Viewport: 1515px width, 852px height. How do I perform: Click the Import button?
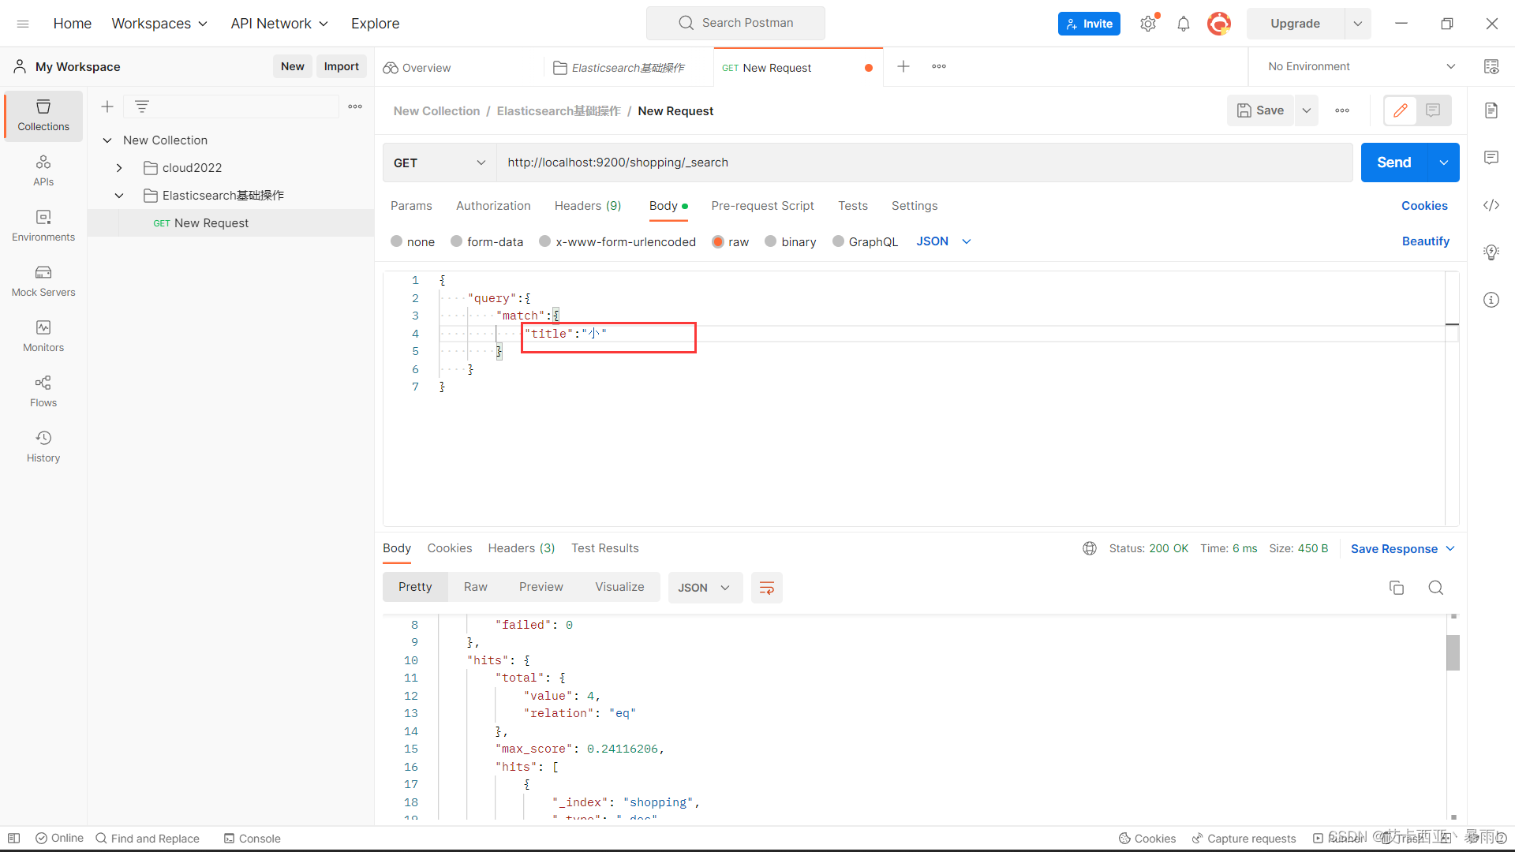(342, 66)
